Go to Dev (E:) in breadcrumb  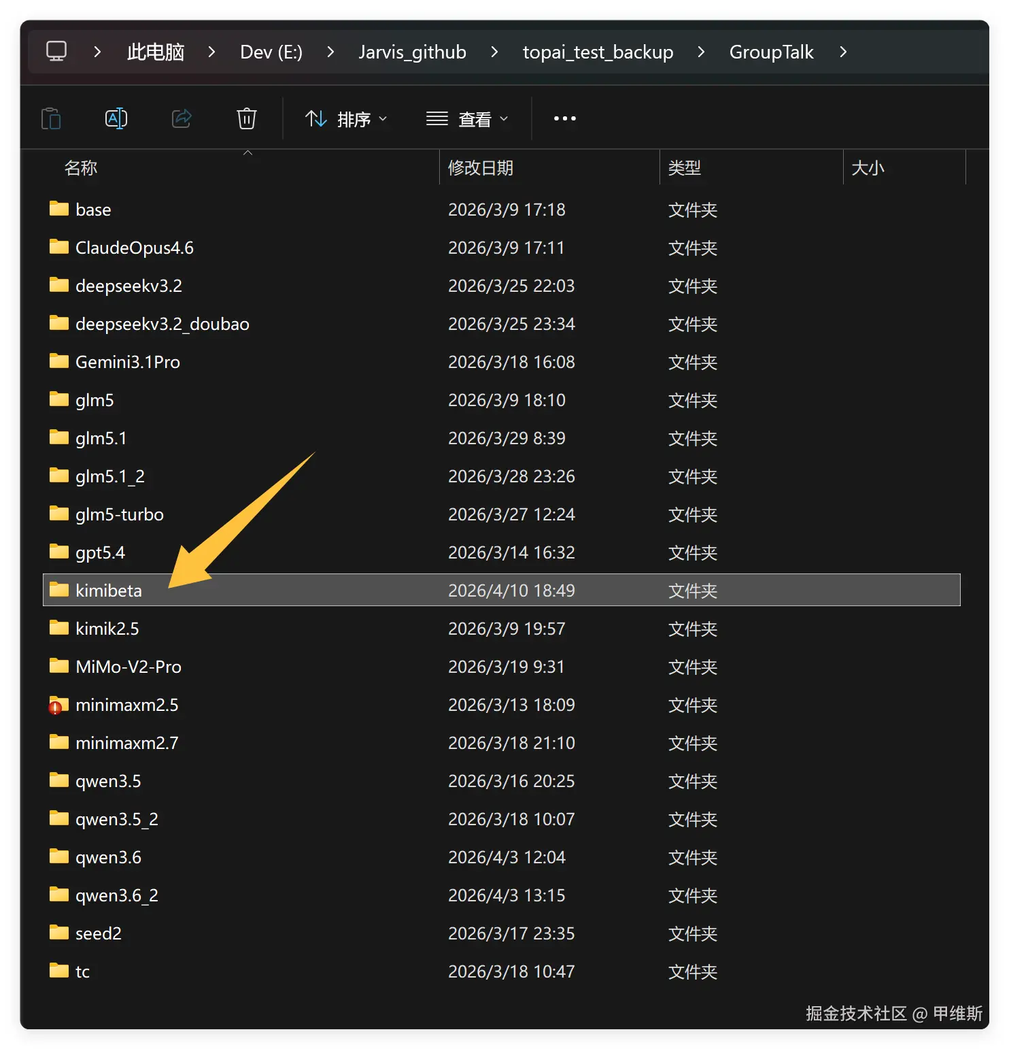271,52
